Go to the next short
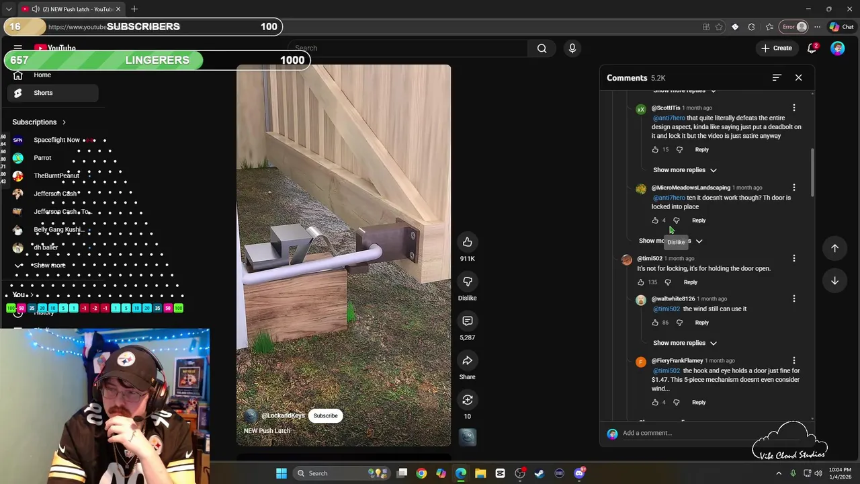Image resolution: width=860 pixels, height=484 pixels. pos(834,280)
